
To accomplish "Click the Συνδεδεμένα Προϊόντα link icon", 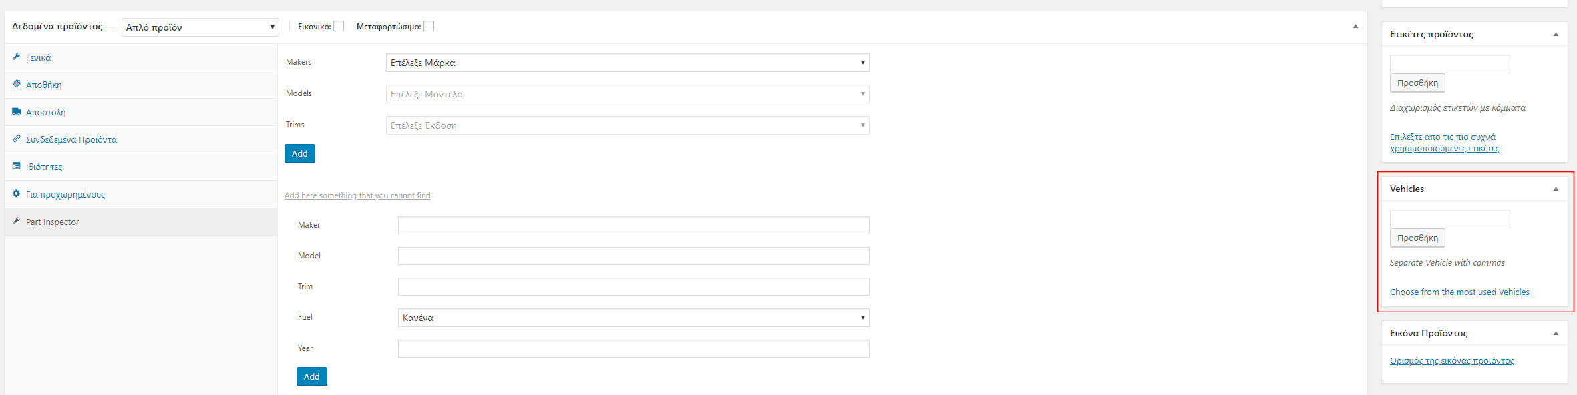I will [x=16, y=139].
